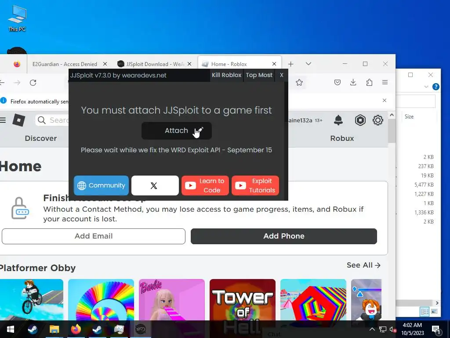Open the muted volume tray icon
450x338 pixels.
click(393, 329)
